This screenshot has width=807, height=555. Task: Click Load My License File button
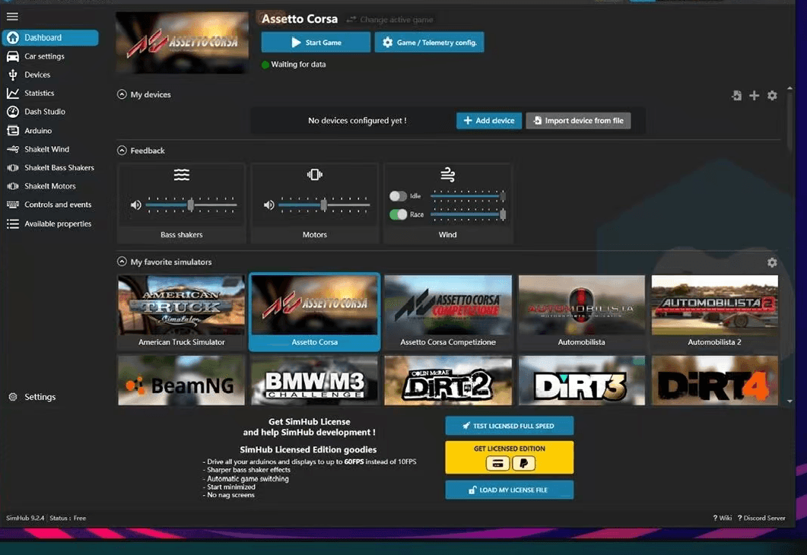pyautogui.click(x=509, y=490)
